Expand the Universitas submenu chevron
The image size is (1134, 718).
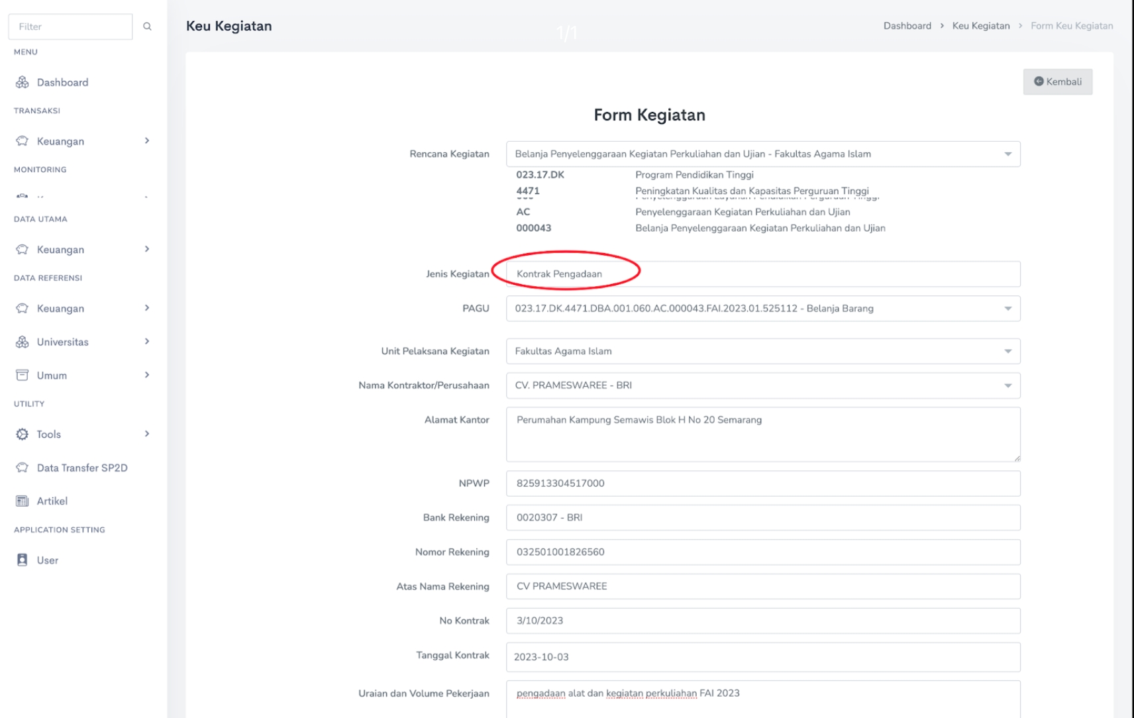[x=147, y=342]
